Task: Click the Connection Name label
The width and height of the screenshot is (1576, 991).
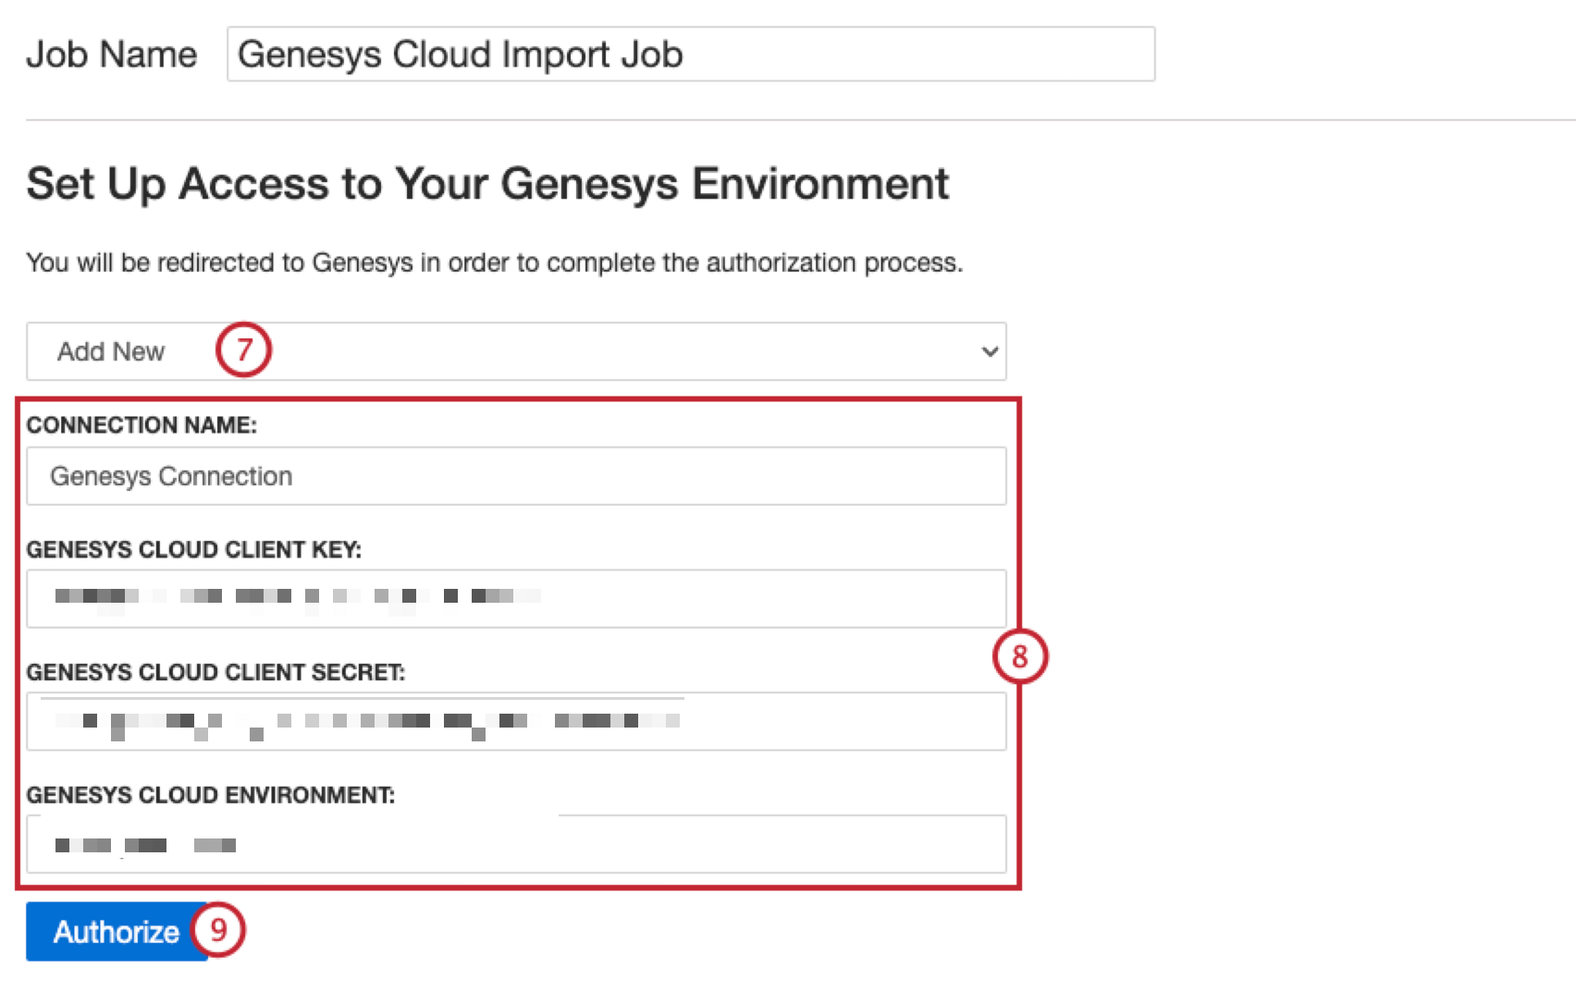Action: click(142, 425)
